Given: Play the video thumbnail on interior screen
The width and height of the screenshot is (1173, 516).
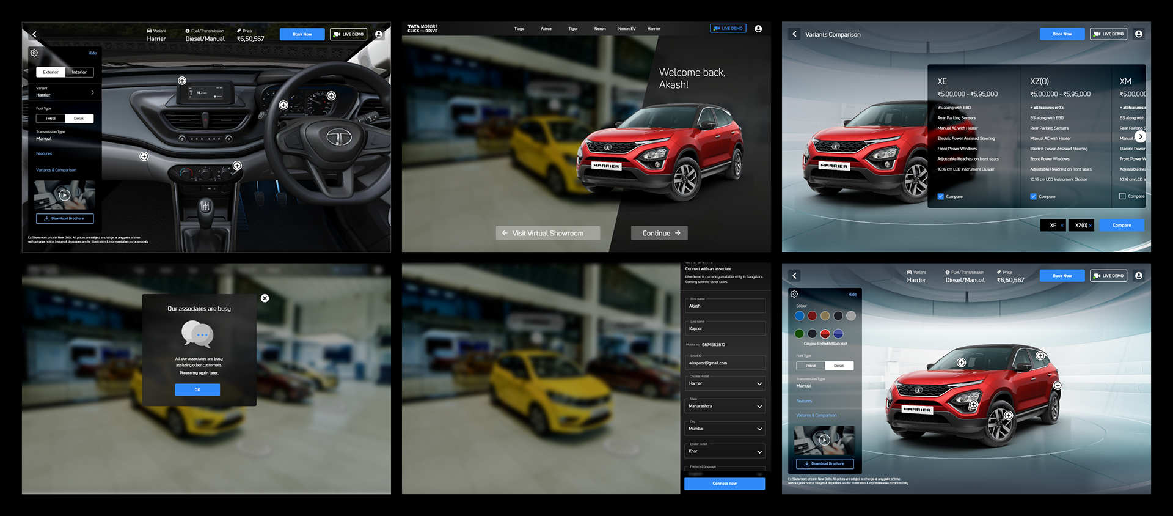Looking at the screenshot, I should (x=64, y=195).
